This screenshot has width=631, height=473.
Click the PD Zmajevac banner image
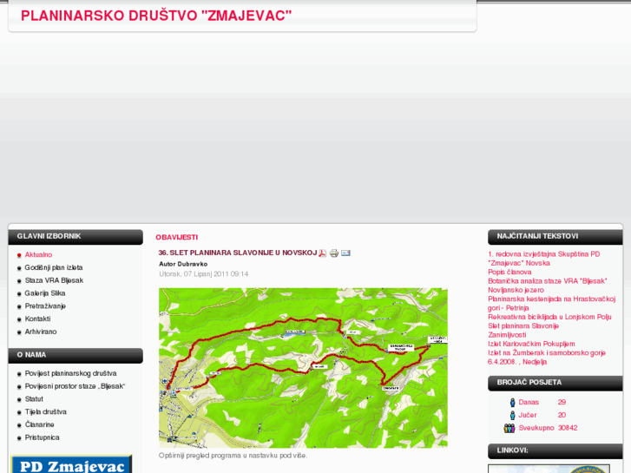[x=72, y=464]
